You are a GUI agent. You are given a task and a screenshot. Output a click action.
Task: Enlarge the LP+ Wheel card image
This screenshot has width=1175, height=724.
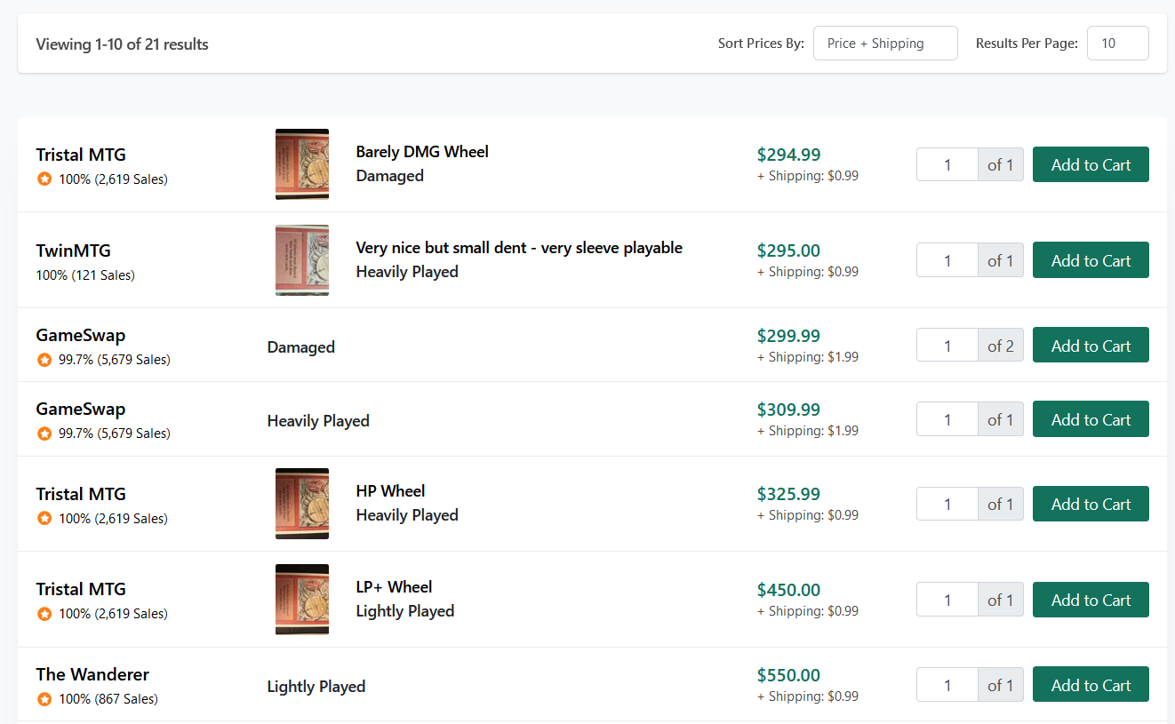click(302, 600)
